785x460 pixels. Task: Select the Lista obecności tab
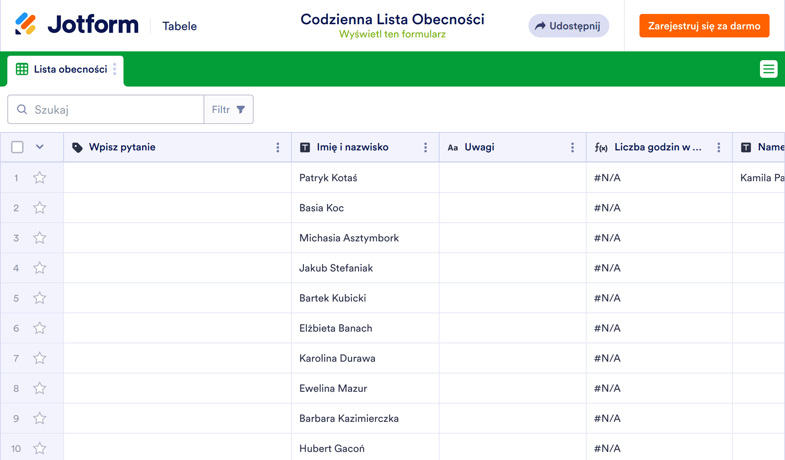pyautogui.click(x=70, y=69)
